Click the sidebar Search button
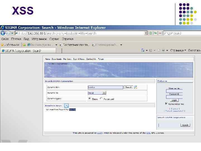This screenshot has height=151, width=201. point(185,125)
